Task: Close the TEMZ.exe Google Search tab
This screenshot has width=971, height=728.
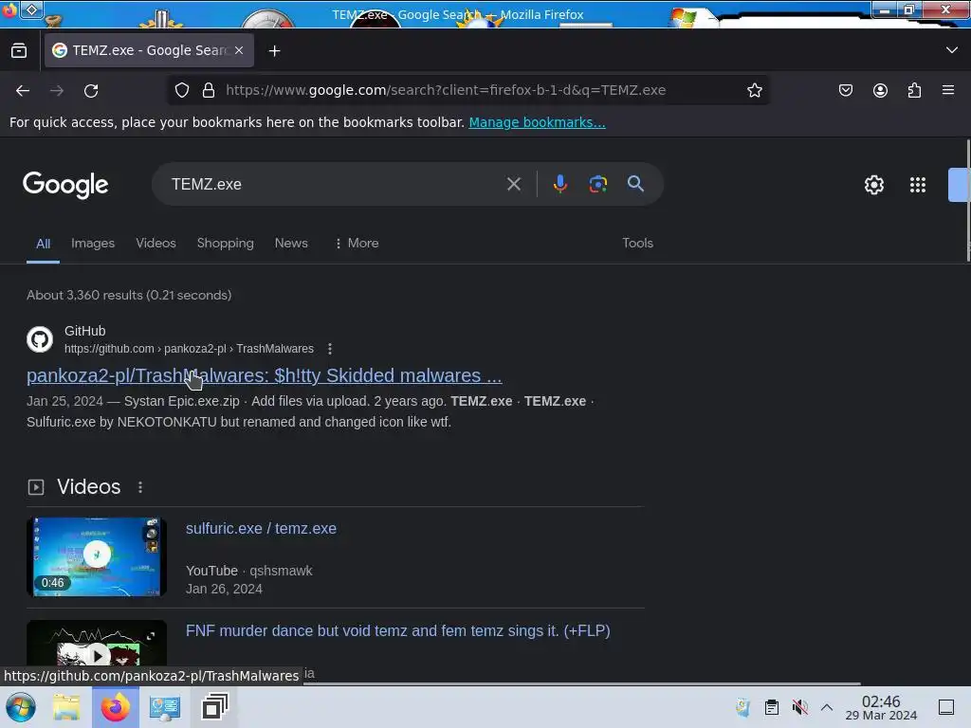Action: 239,50
